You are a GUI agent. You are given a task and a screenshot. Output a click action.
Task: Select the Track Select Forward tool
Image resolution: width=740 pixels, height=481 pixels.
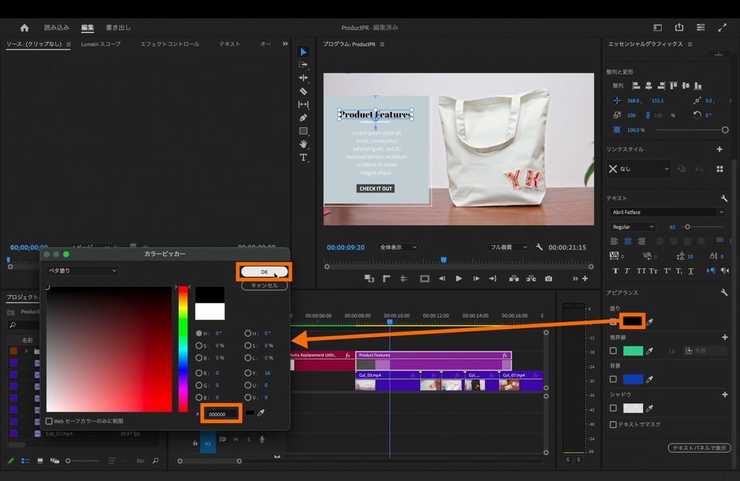[x=303, y=65]
